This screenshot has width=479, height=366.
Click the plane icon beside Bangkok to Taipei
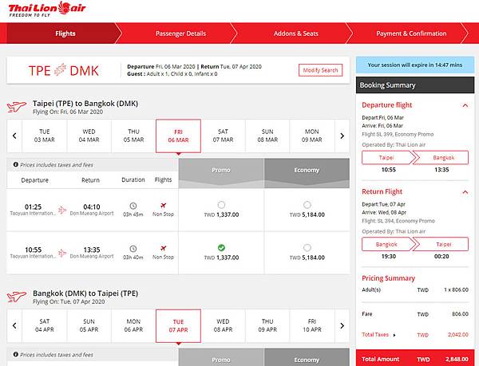pyautogui.click(x=17, y=297)
